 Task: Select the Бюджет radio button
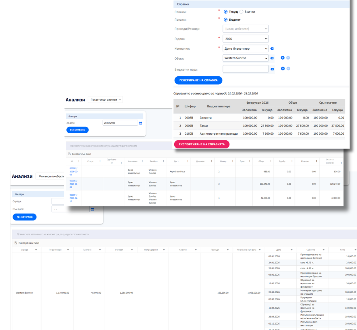pyautogui.click(x=226, y=20)
